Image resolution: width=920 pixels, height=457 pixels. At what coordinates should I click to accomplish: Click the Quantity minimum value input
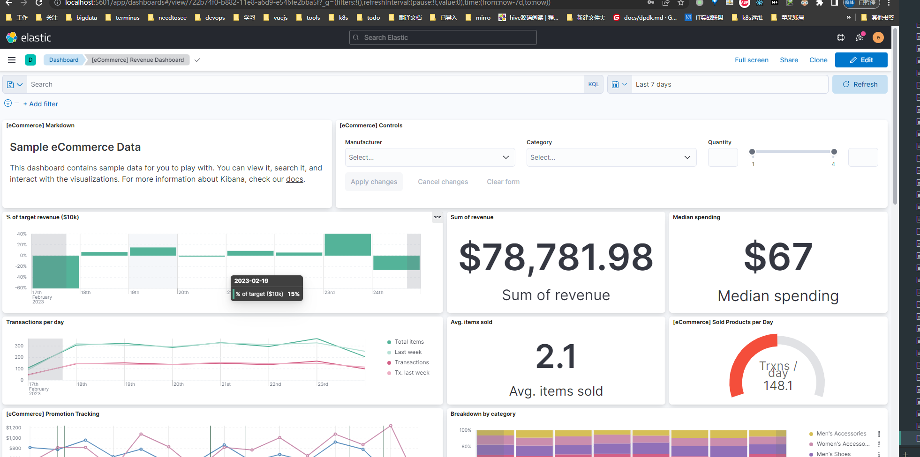point(723,157)
